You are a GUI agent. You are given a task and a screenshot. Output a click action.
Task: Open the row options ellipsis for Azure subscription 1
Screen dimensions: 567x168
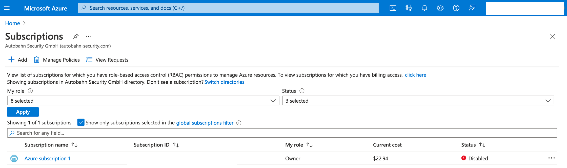coord(551,158)
